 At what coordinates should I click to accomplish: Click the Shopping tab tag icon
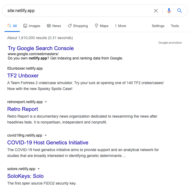(x=70, y=26)
